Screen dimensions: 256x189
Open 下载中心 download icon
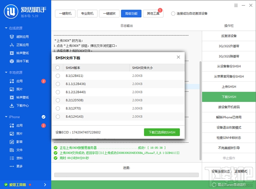[12, 105]
